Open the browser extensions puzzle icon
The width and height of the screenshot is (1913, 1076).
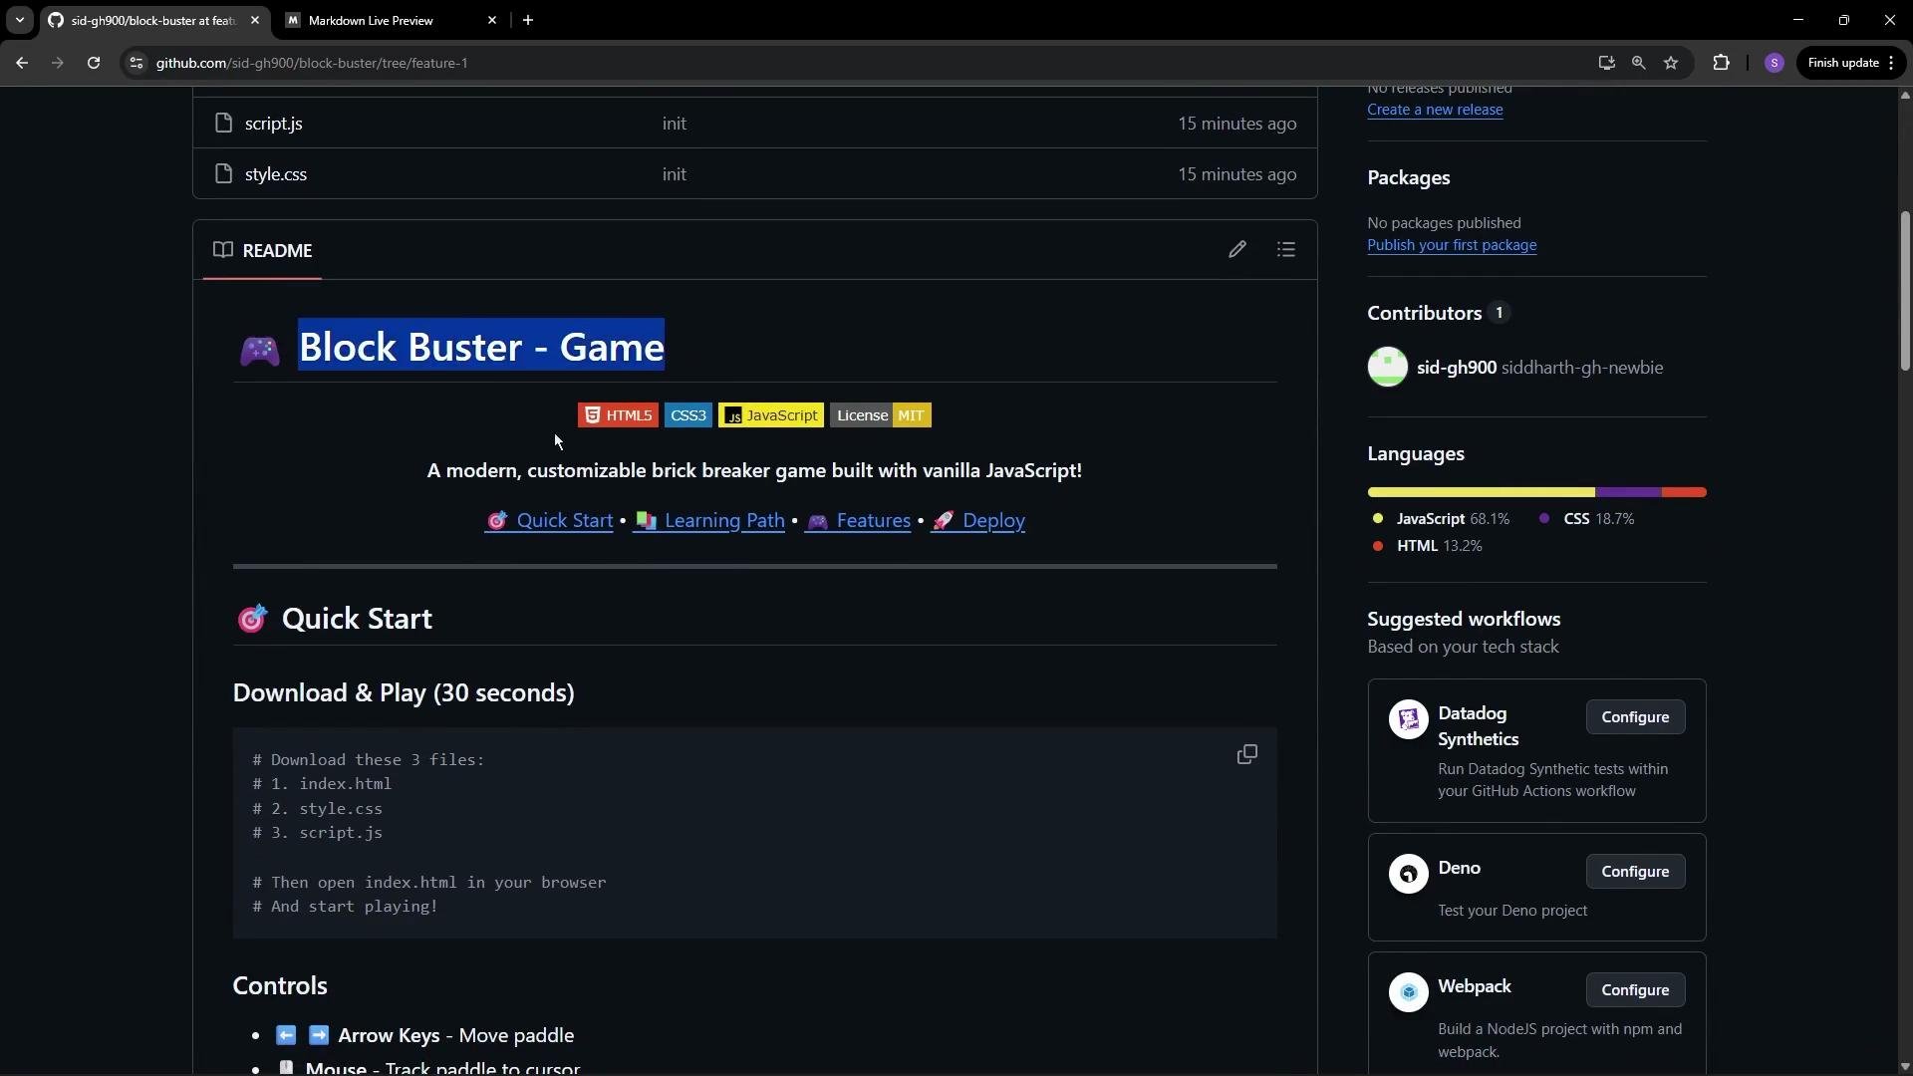pyautogui.click(x=1721, y=63)
